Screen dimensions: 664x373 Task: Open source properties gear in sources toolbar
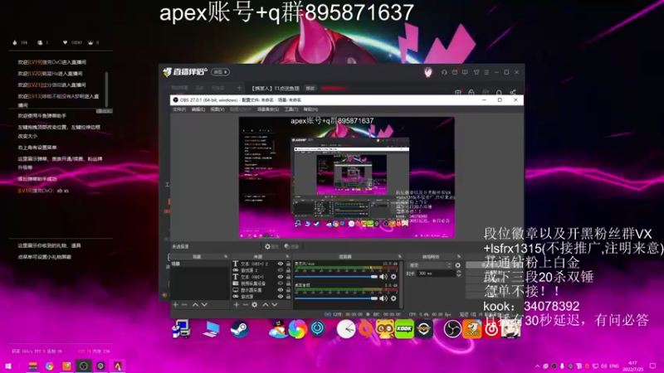coord(255,304)
